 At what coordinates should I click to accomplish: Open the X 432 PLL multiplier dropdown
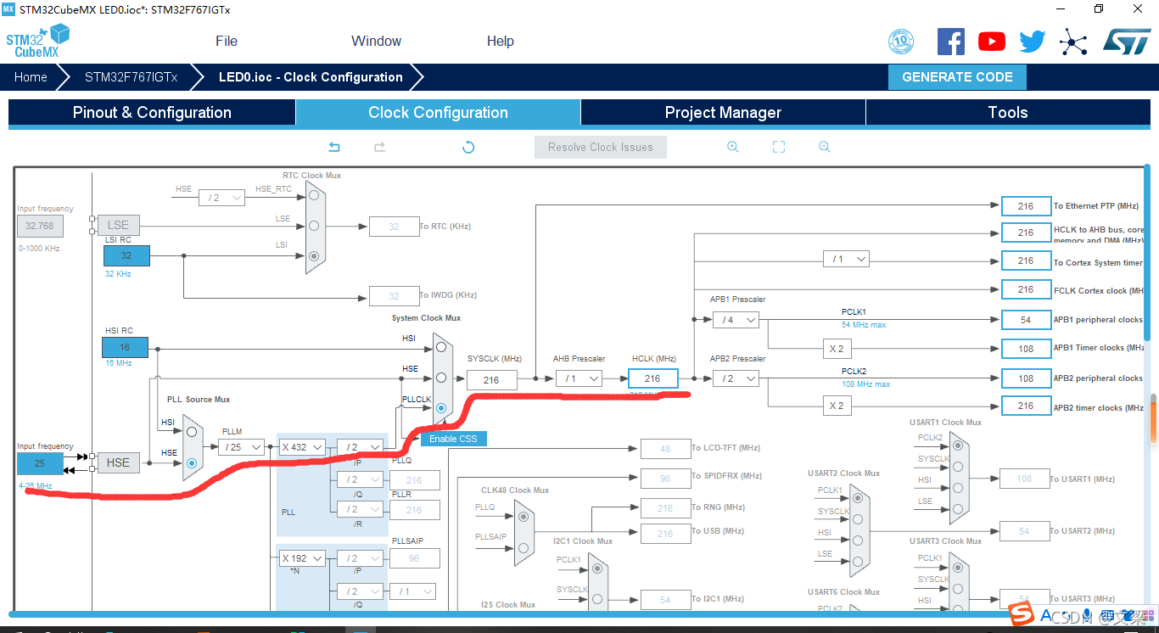pos(303,447)
